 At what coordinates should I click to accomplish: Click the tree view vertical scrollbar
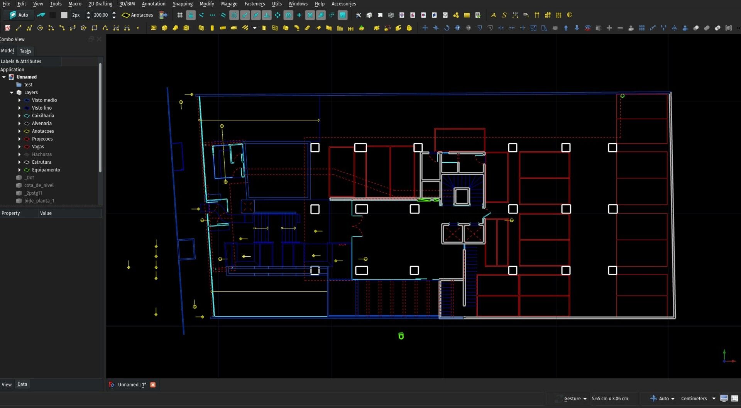[x=100, y=118]
